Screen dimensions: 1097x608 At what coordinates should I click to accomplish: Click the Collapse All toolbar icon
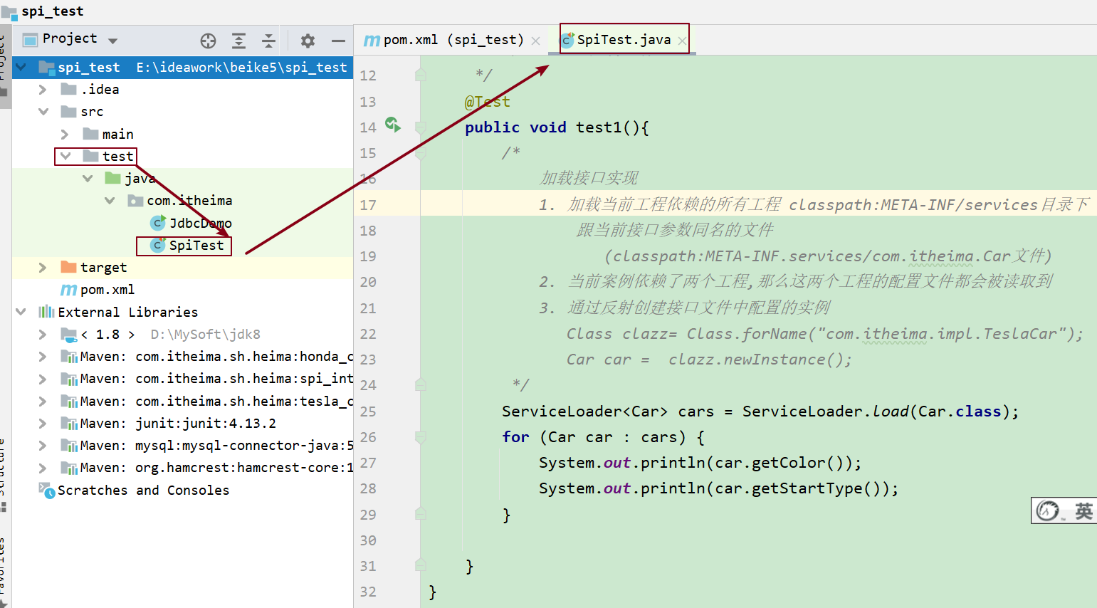268,41
